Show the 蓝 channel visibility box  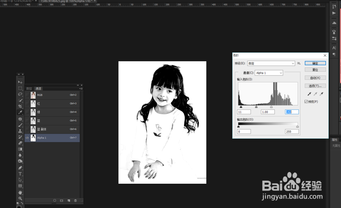tap(27, 121)
